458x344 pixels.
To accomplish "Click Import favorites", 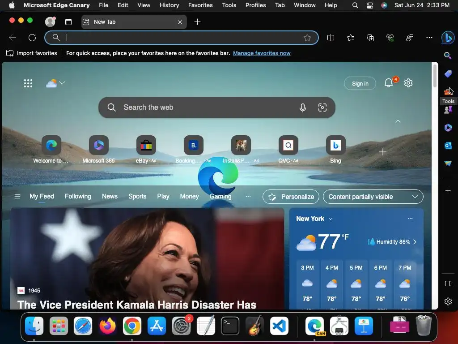I will click(x=32, y=53).
